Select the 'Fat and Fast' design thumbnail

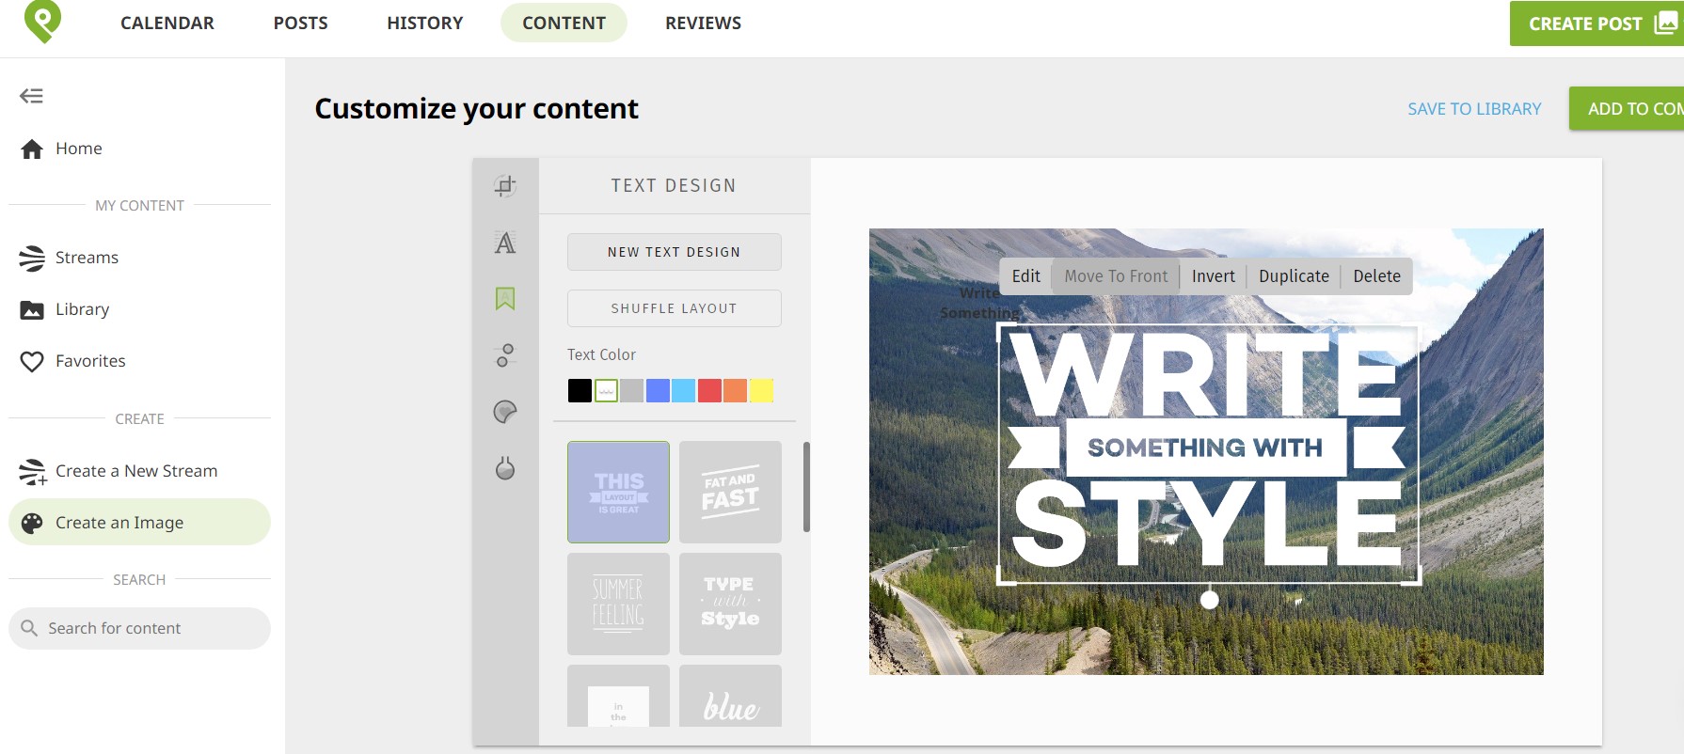(x=730, y=492)
